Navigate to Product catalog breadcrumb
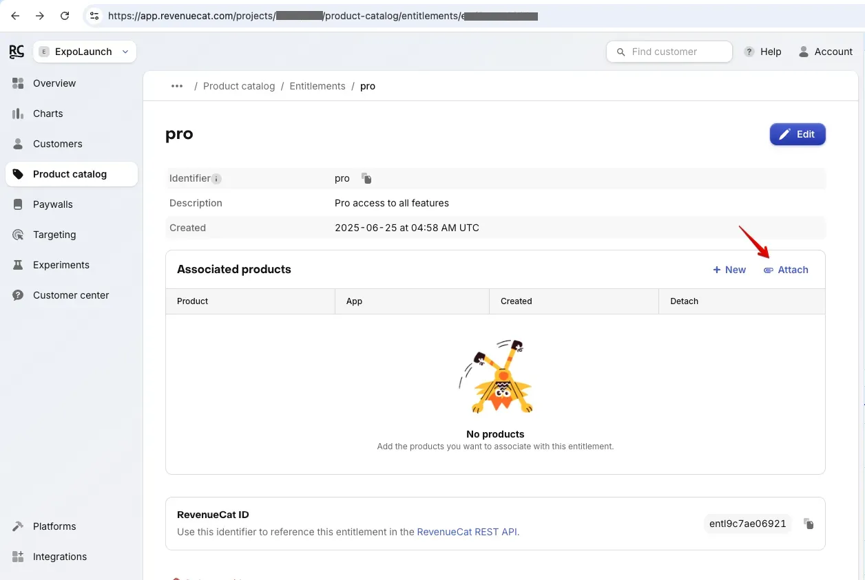This screenshot has width=865, height=580. click(x=239, y=86)
